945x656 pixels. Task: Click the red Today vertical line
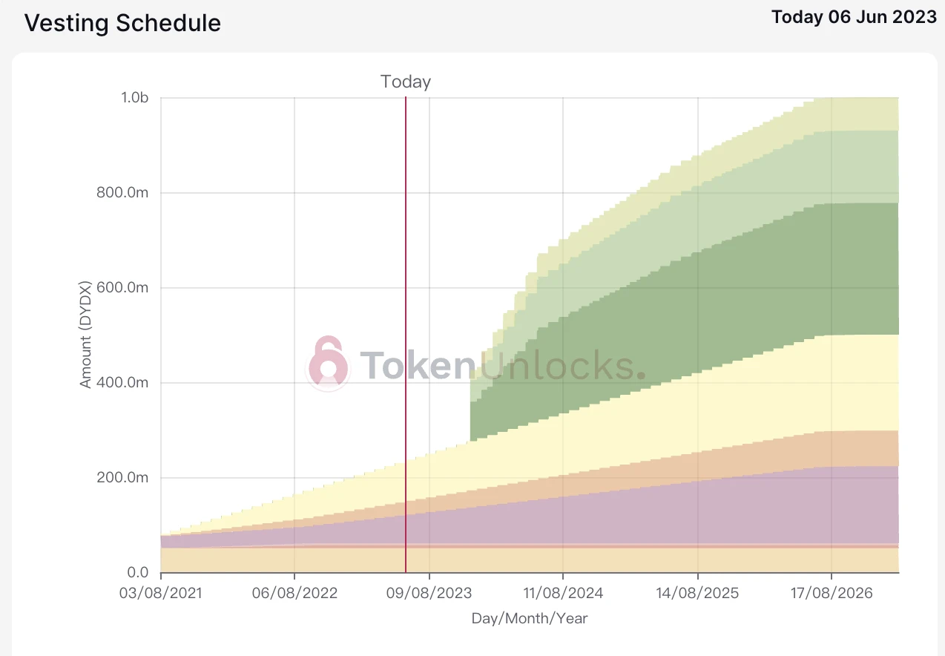[406, 297]
